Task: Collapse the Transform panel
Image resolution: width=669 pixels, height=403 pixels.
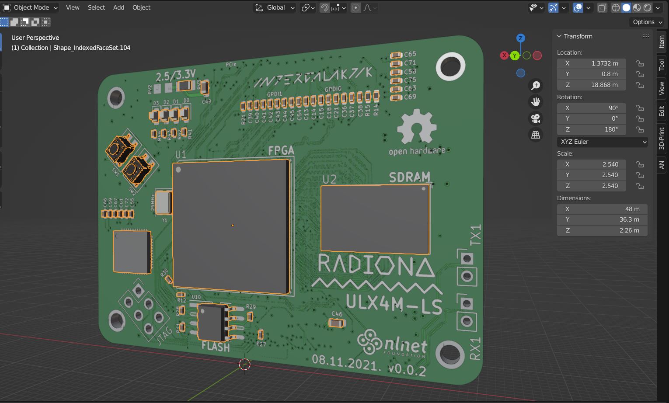Action: pyautogui.click(x=559, y=36)
